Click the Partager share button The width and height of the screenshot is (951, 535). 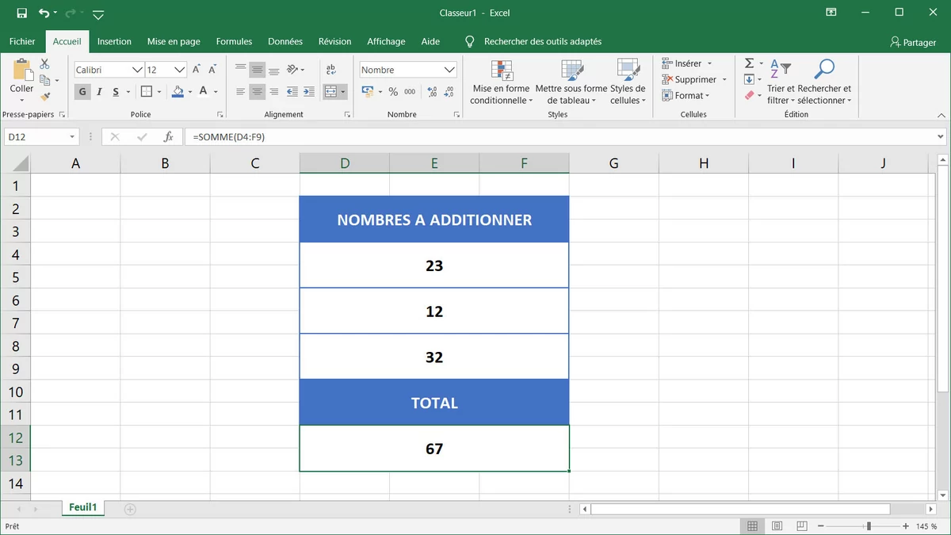913,42
